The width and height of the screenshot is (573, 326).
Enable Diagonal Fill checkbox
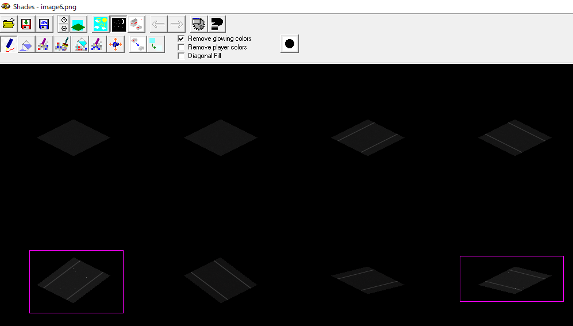pyautogui.click(x=181, y=56)
